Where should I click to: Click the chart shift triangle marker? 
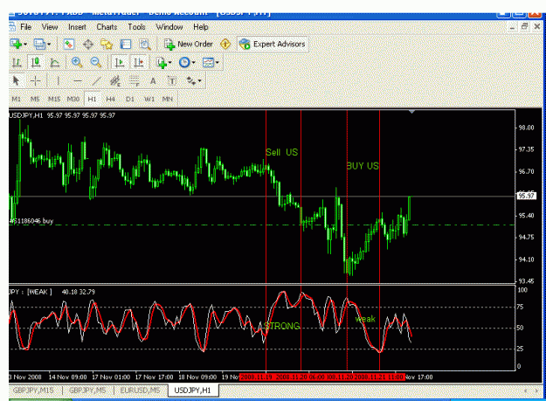(x=412, y=112)
